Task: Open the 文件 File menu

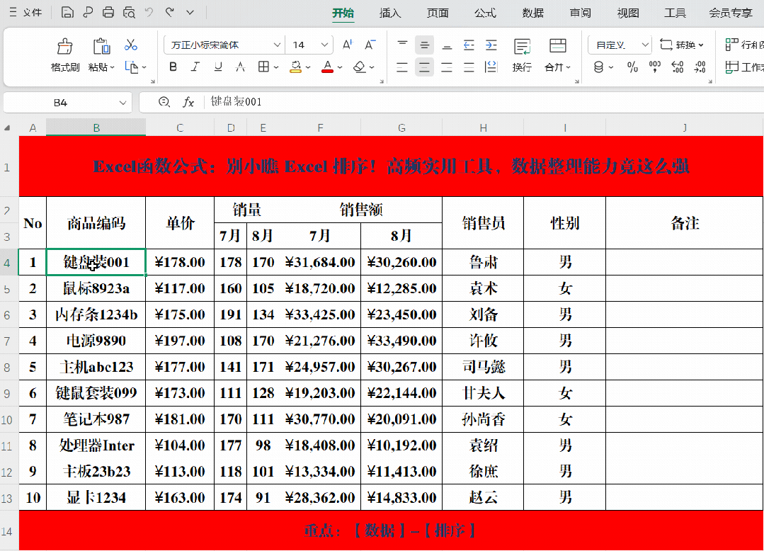Action: [x=25, y=12]
